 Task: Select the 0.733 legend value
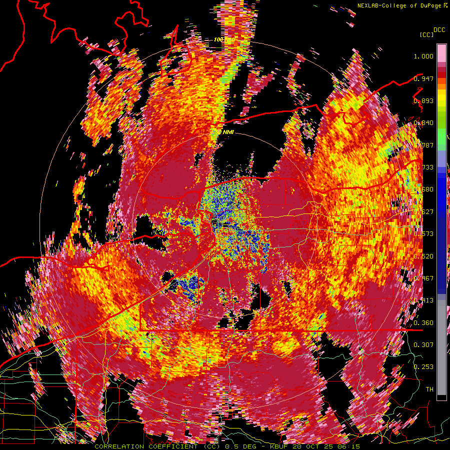(423, 167)
